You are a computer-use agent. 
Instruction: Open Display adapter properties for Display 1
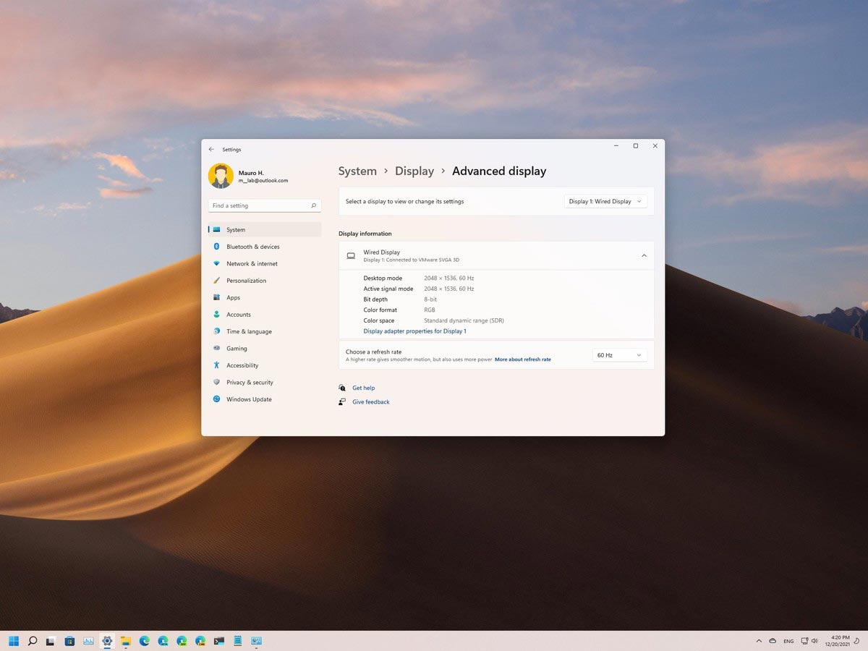[414, 331]
